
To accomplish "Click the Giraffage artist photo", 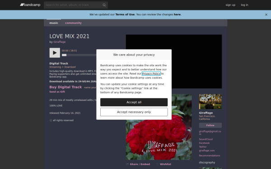I will (x=210, y=101).
